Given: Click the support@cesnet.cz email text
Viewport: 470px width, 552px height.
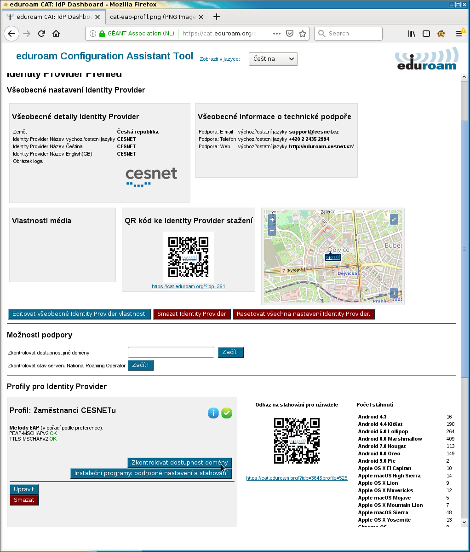Looking at the screenshot, I should [314, 132].
